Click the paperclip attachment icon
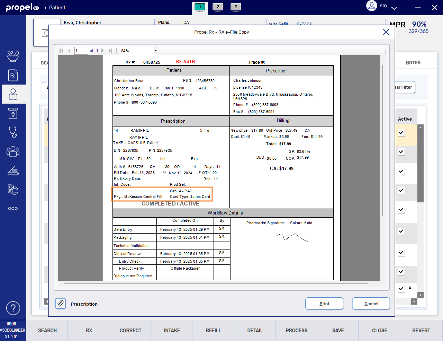443x341 pixels. pos(60,304)
